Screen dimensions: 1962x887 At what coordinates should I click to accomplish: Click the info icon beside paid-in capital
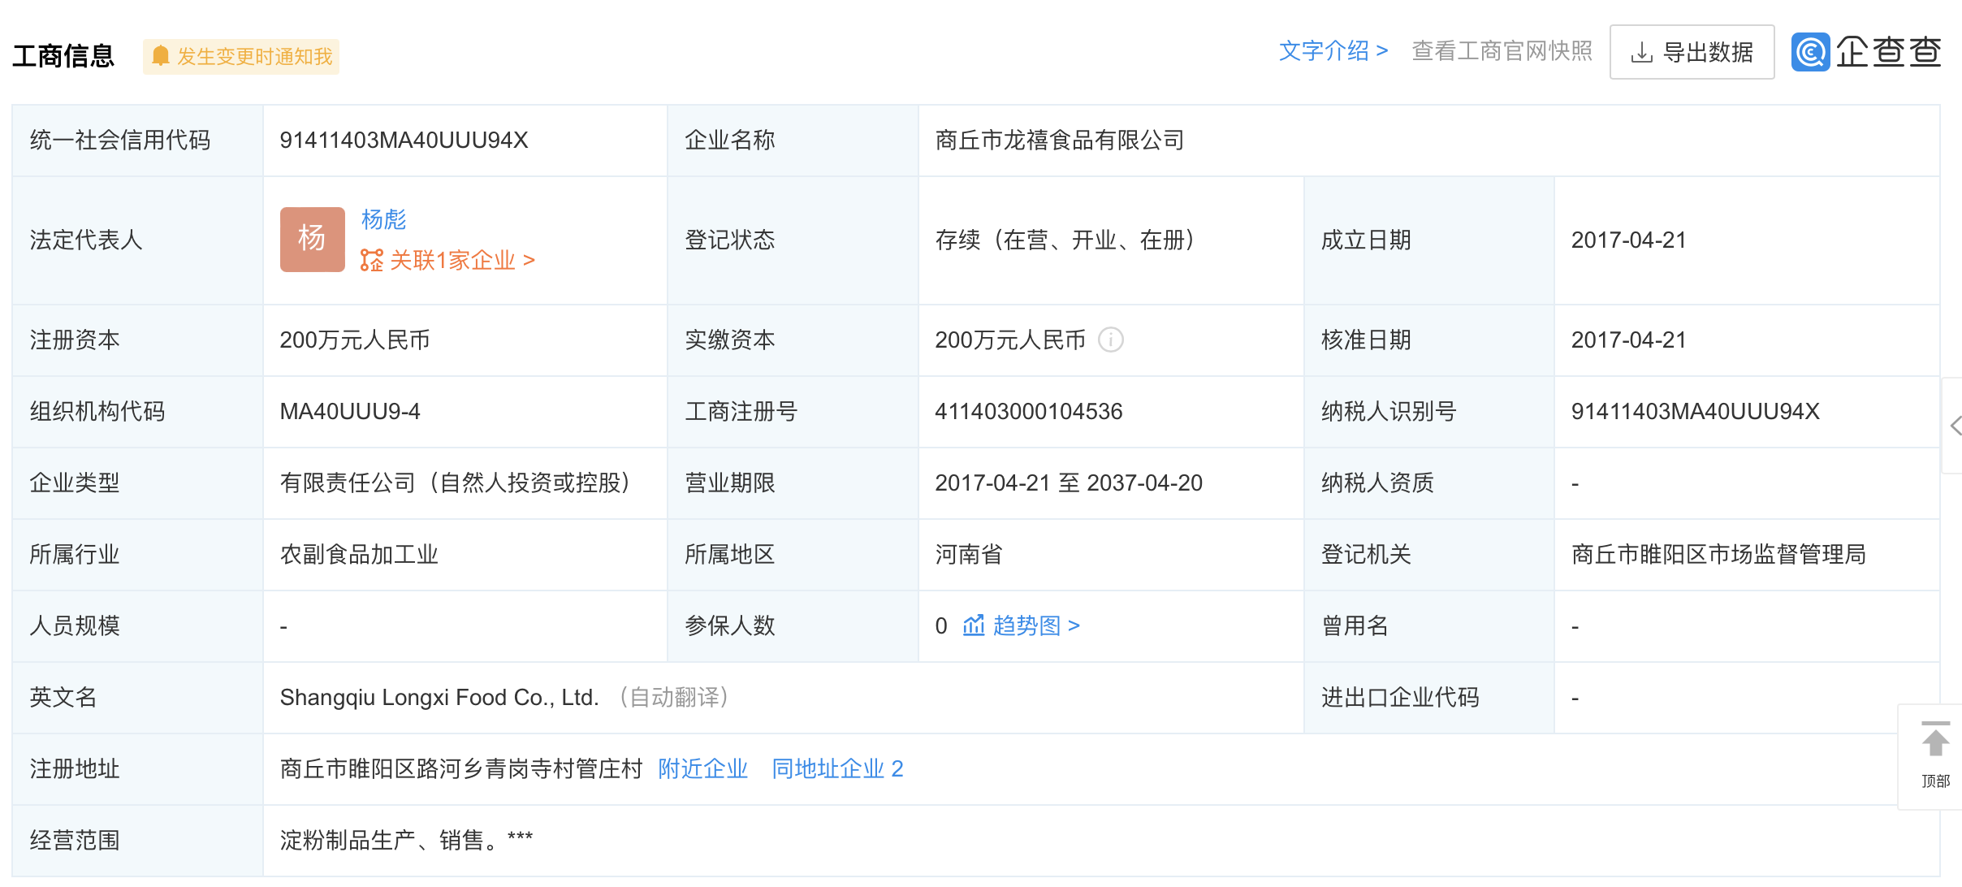point(1110,340)
